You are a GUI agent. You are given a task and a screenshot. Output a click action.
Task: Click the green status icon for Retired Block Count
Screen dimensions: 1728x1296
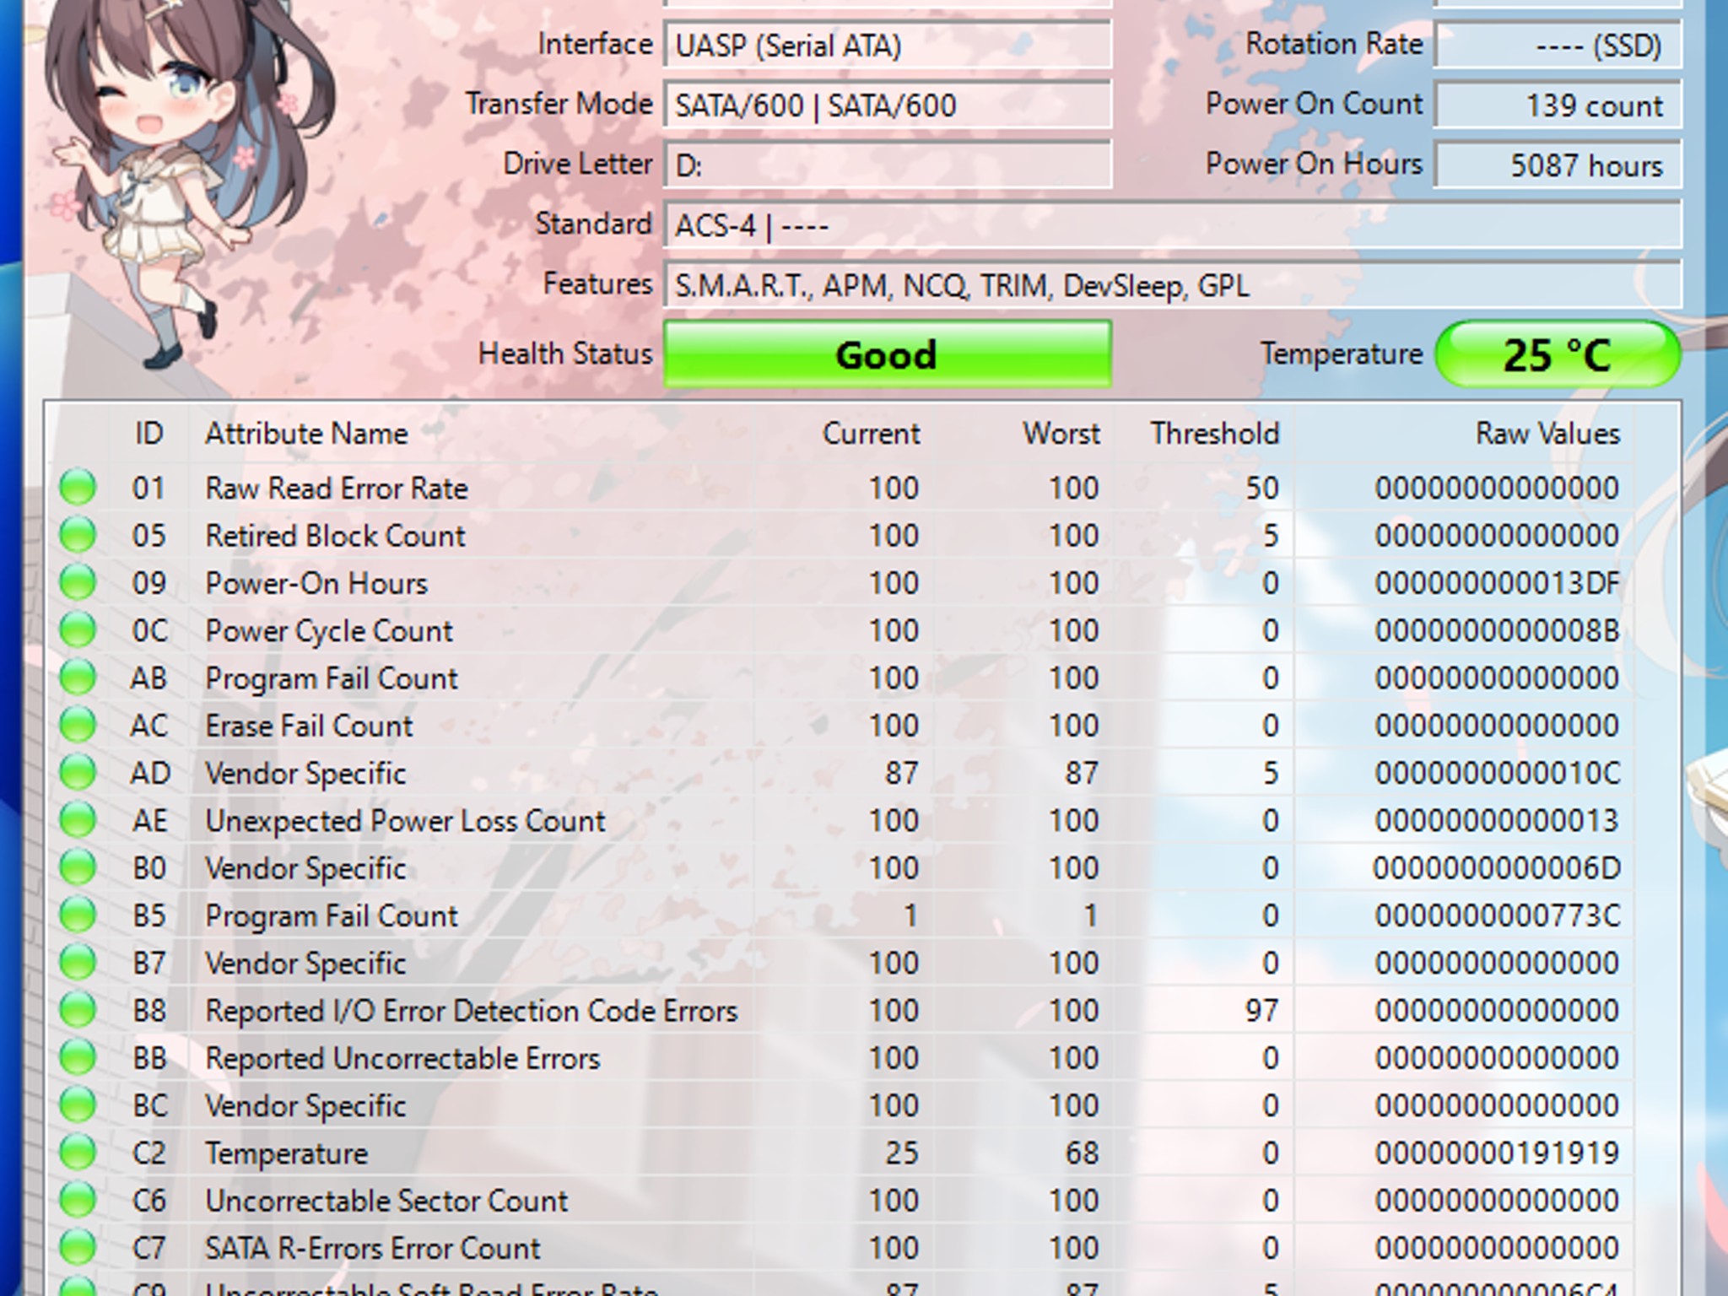78,535
